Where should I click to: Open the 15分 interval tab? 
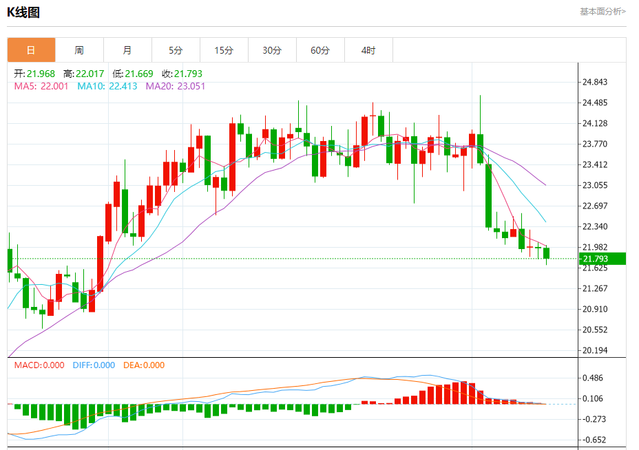[224, 50]
